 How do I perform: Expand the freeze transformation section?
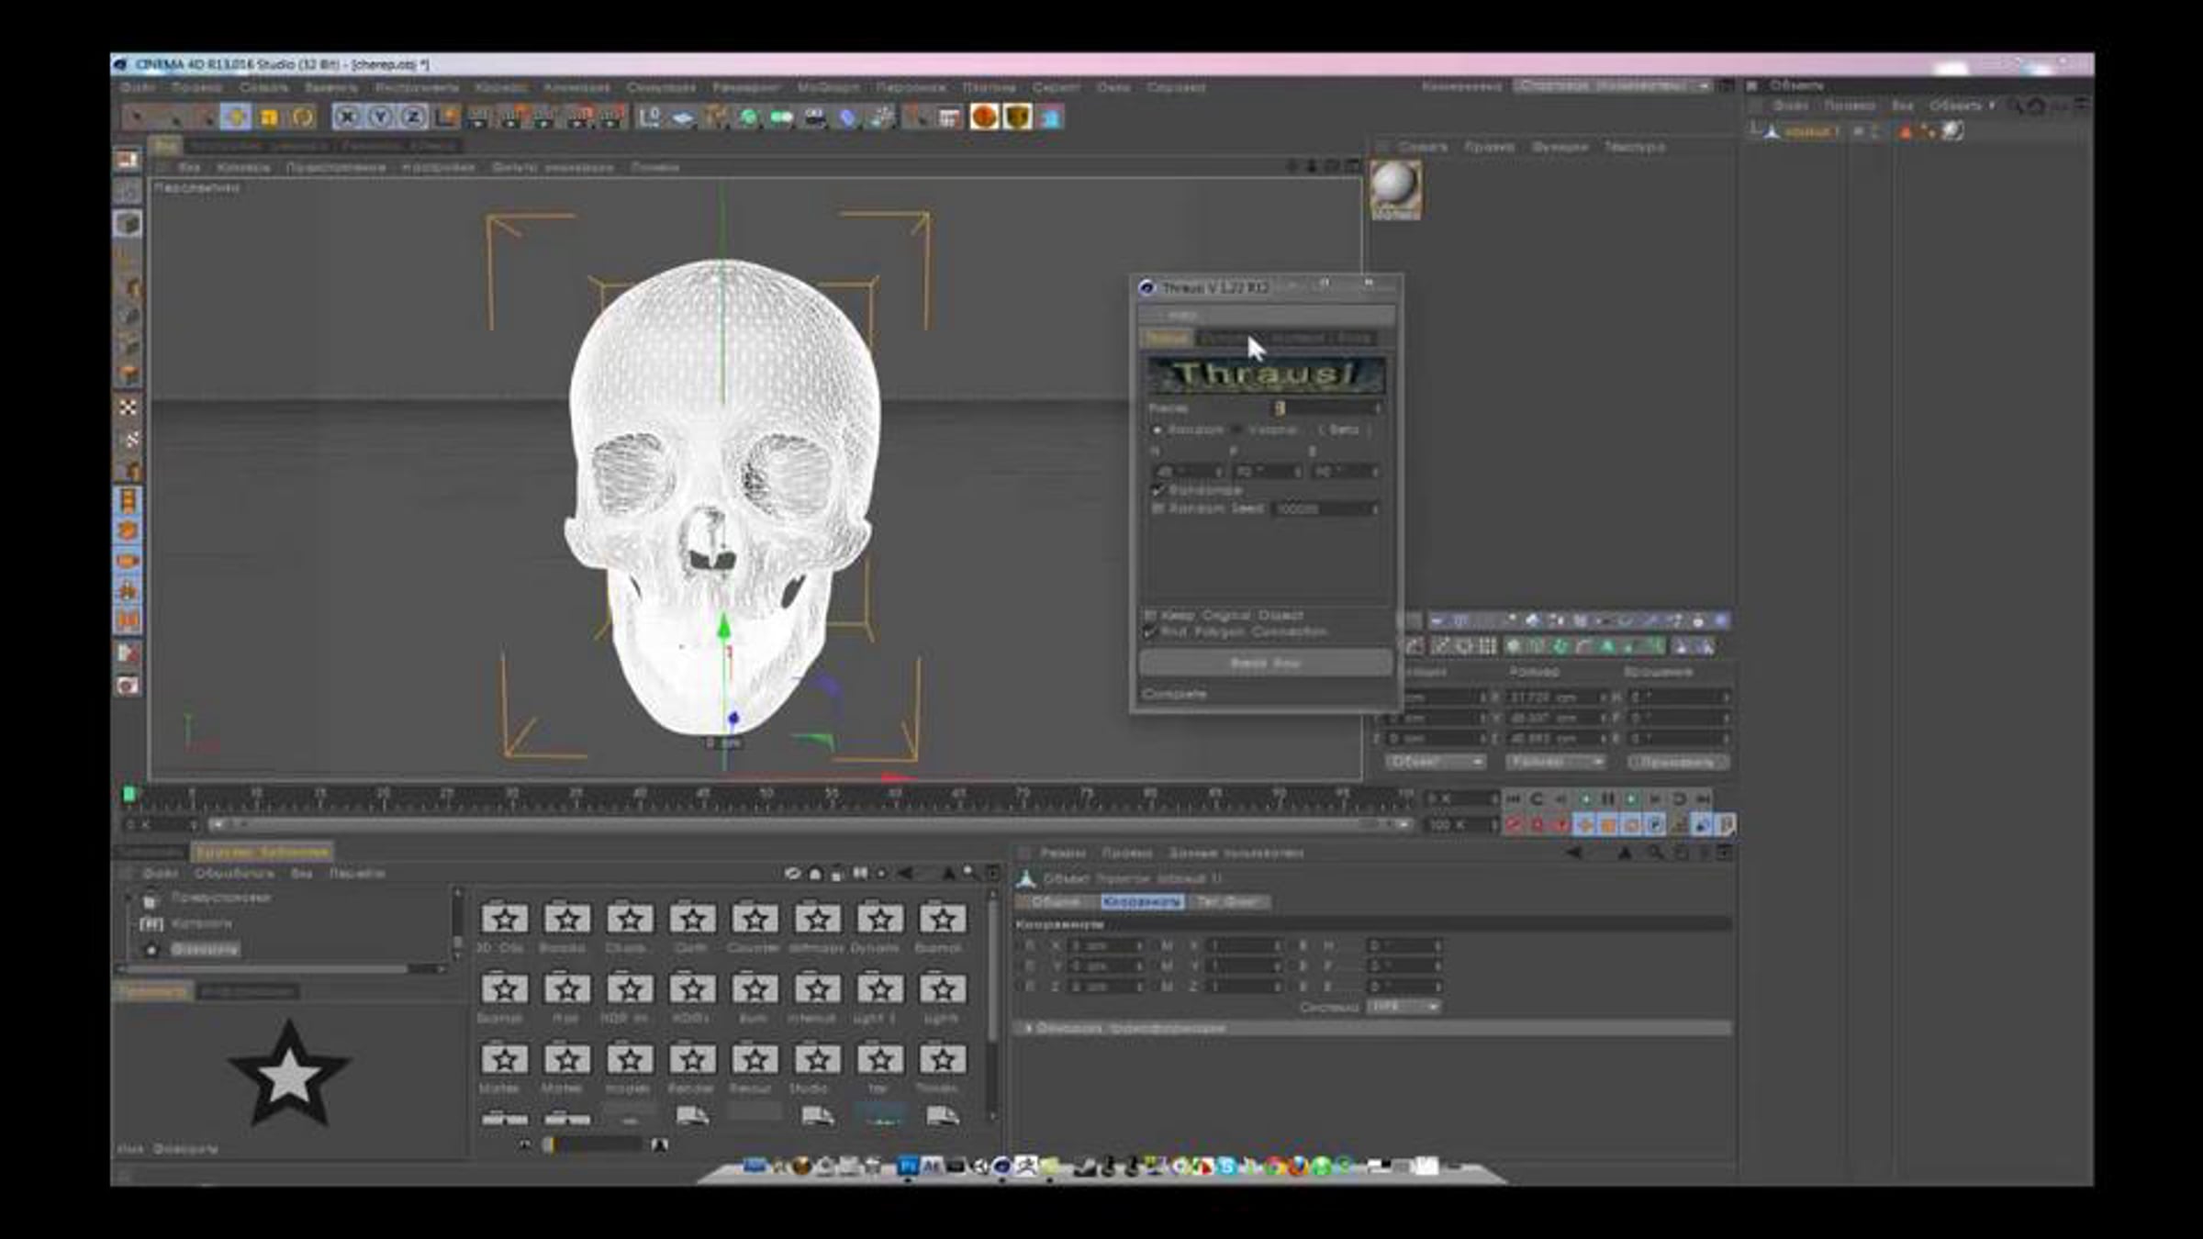1374,1029
